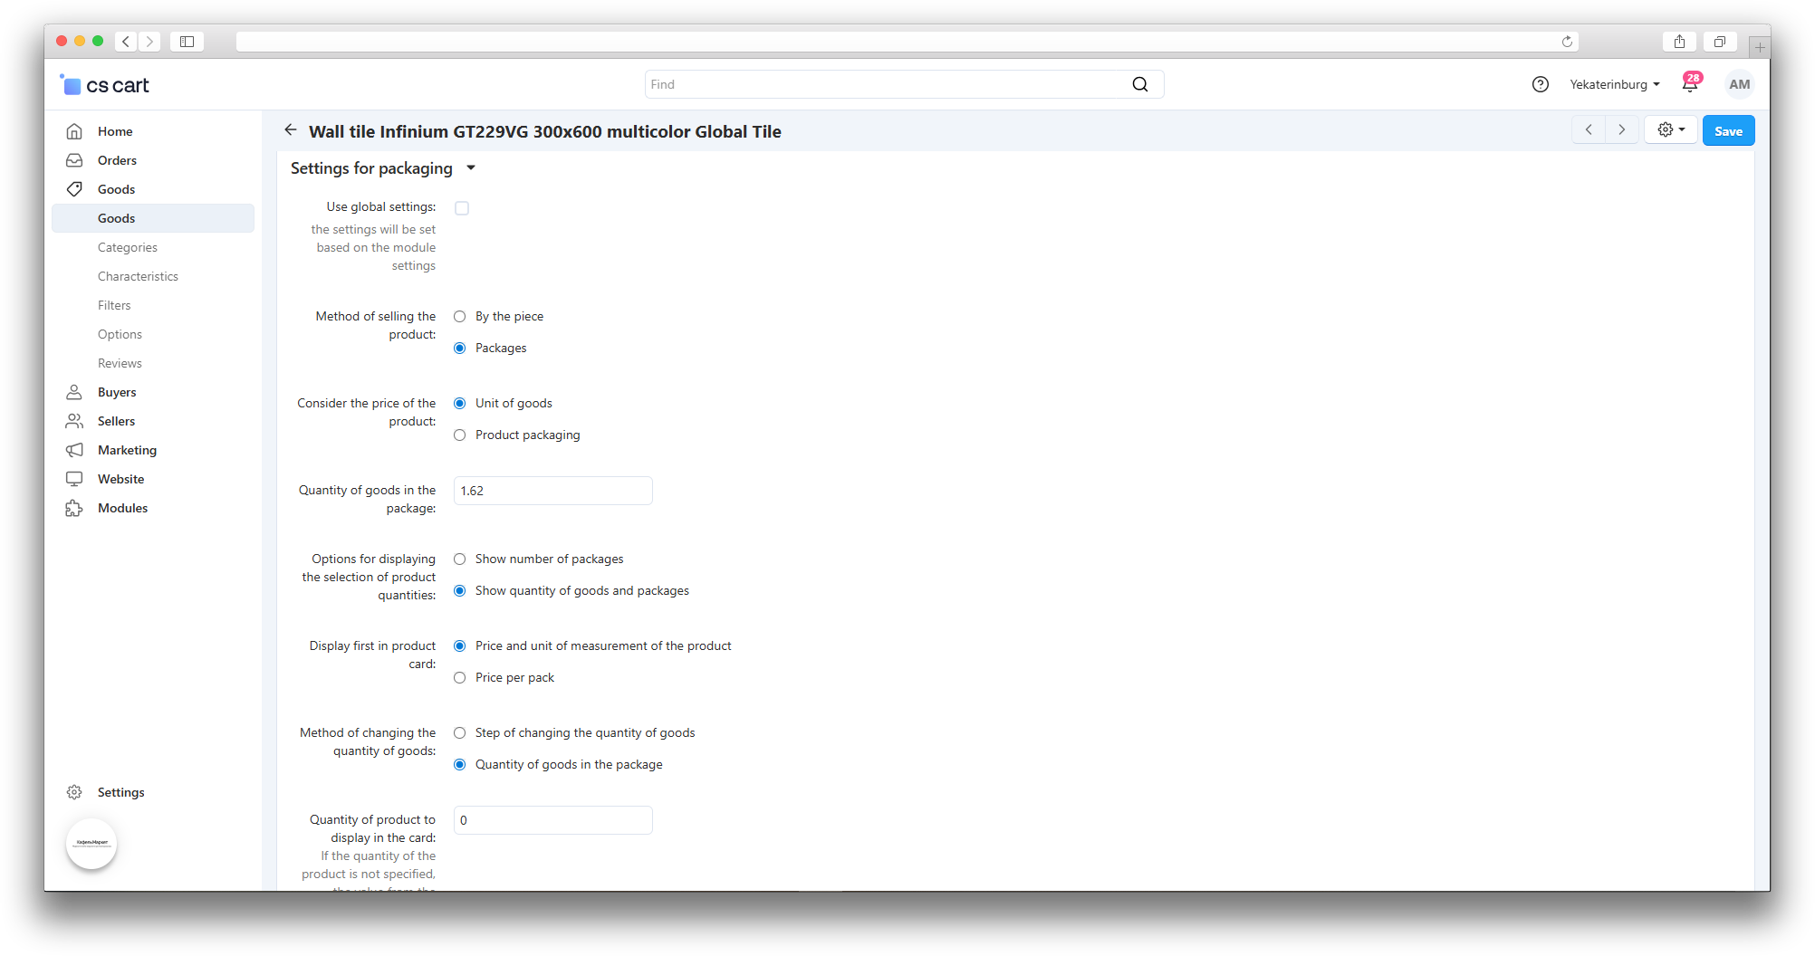Collapse the Settings for packaging section
This screenshot has width=1815, height=956.
coord(471,168)
